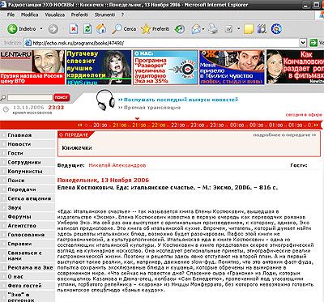
Task: Open the Strumenti menu
Action: [x=104, y=15]
